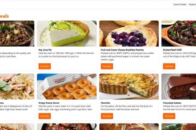Click YouTube button under Fruit and Cream Cheese Pastries
The width and height of the screenshot is (196, 130).
pyautogui.click(x=107, y=66)
